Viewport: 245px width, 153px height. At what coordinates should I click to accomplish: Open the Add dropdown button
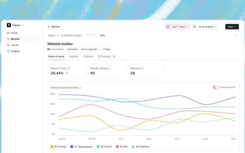pyautogui.click(x=232, y=27)
